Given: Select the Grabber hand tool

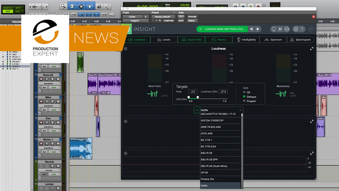Looking at the screenshot, I should pos(89,6).
